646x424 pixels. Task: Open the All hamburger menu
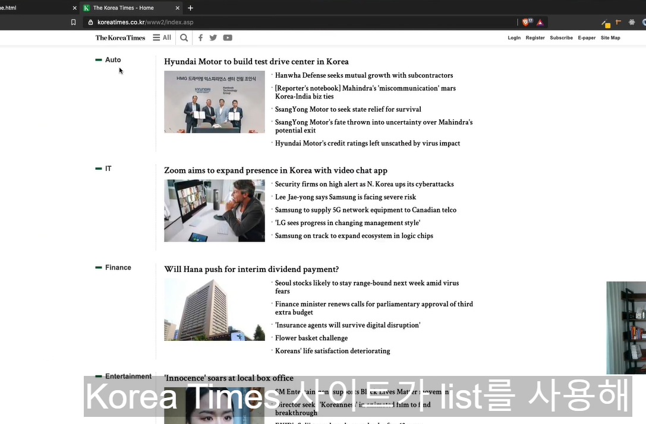[x=162, y=37]
